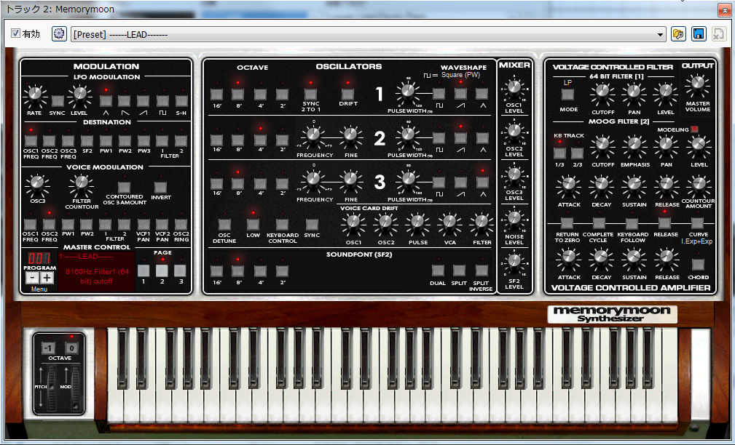The image size is (735, 445).
Task: Toggle OSC1 FREQ LFO destination button
Action: [x=31, y=140]
